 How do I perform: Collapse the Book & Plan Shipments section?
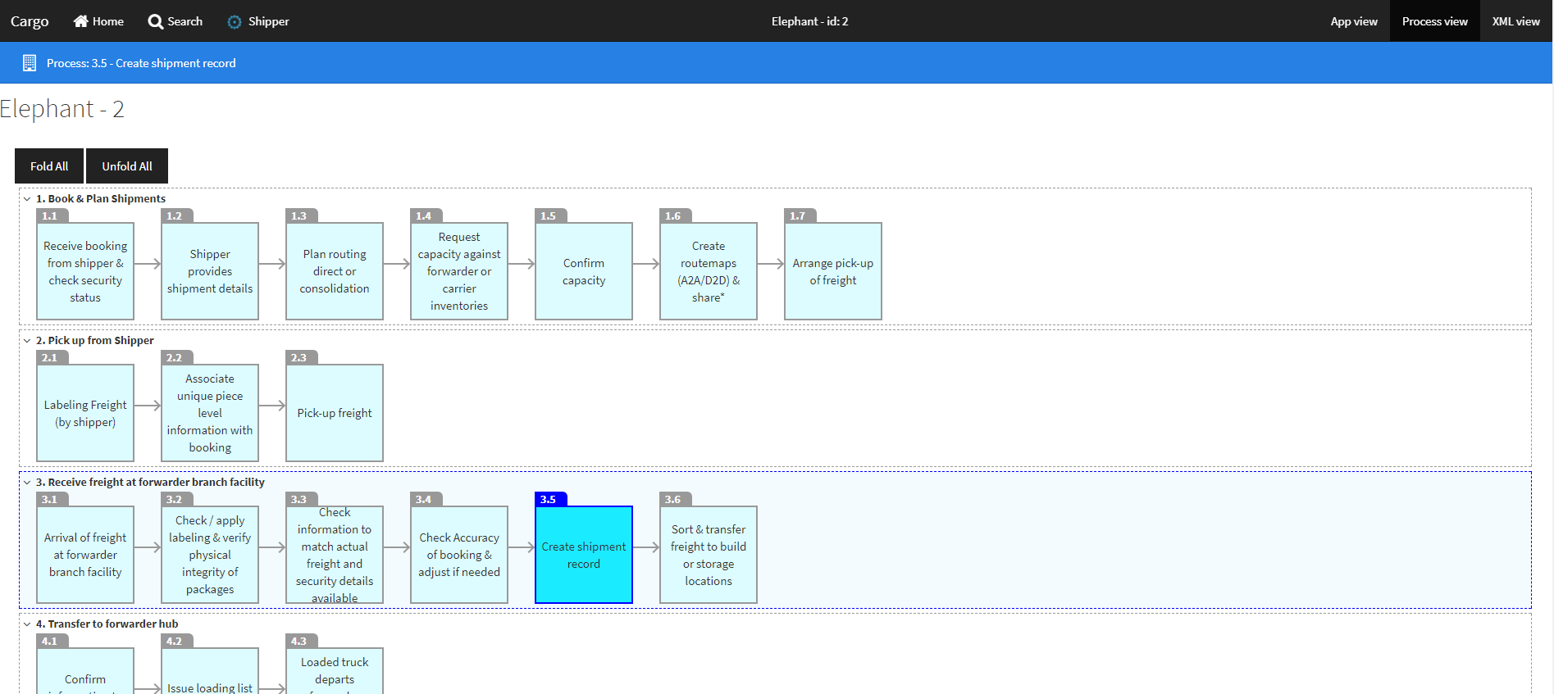27,199
